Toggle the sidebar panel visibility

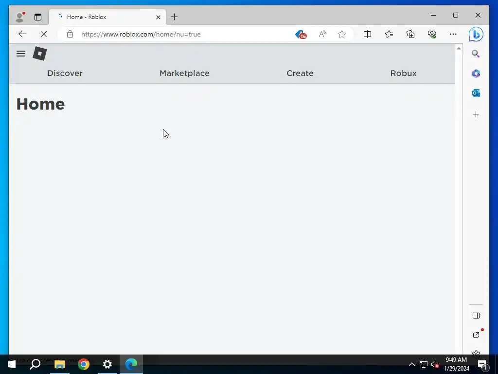(476, 316)
